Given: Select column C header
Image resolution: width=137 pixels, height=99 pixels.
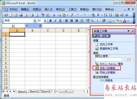Looking at the screenshot, I should click(x=48, y=30).
